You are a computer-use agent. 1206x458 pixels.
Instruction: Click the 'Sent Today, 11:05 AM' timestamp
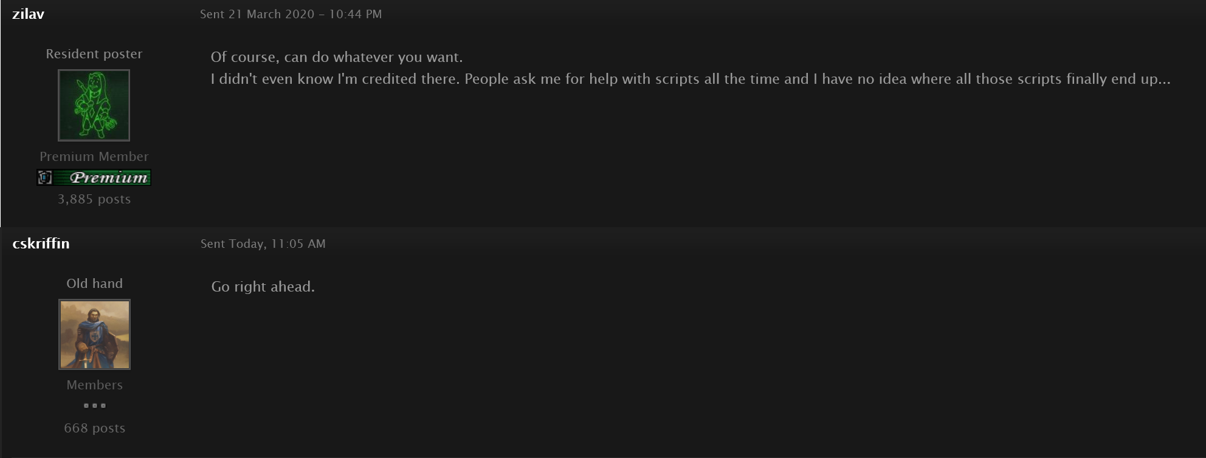263,244
